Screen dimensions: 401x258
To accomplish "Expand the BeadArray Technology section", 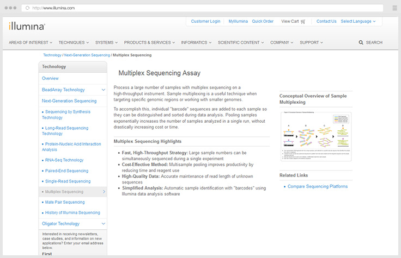I will point(103,90).
